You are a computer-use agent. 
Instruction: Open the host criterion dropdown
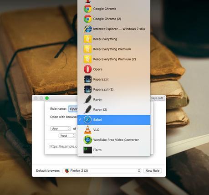(x=67, y=136)
